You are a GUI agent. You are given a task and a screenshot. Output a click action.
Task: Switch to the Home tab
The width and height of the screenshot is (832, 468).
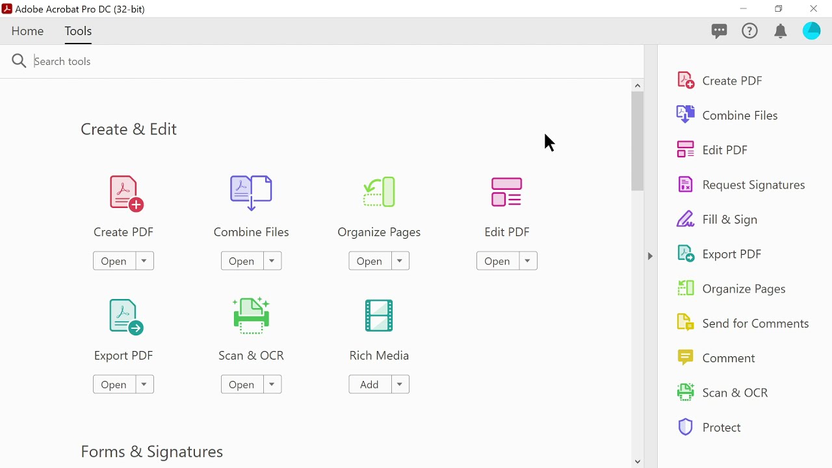pyautogui.click(x=27, y=31)
